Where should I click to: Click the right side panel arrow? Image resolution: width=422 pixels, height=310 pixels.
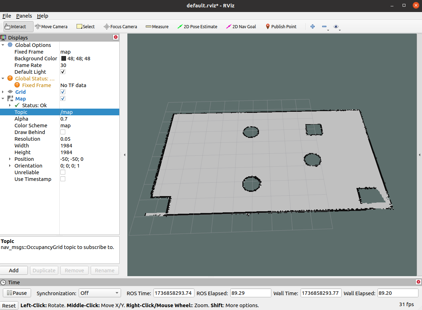pyautogui.click(x=420, y=155)
